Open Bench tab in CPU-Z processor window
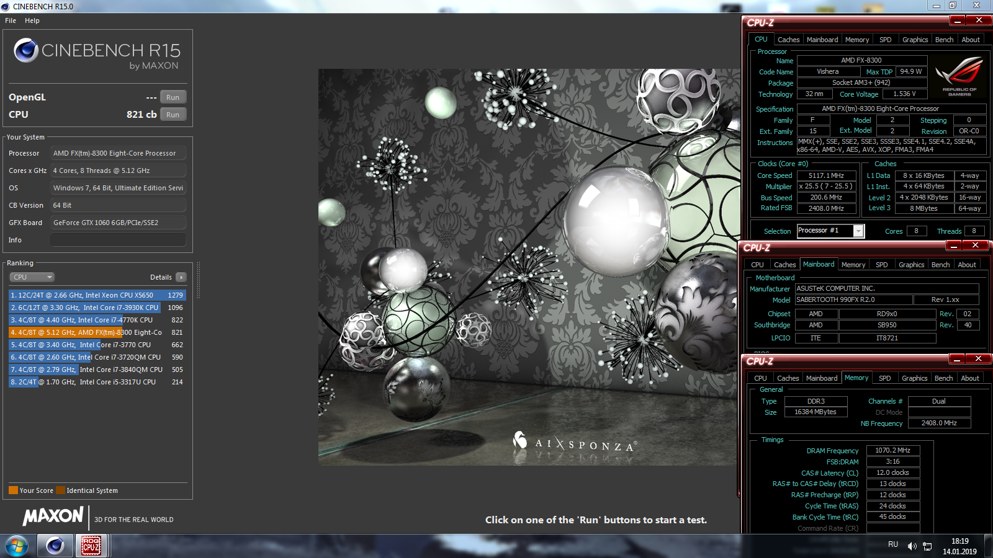 (944, 40)
